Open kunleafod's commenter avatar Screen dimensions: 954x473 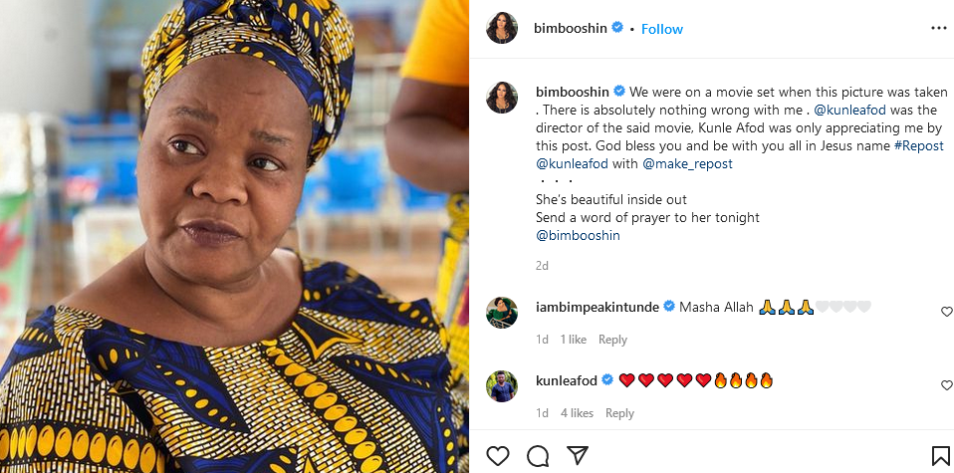pyautogui.click(x=502, y=385)
